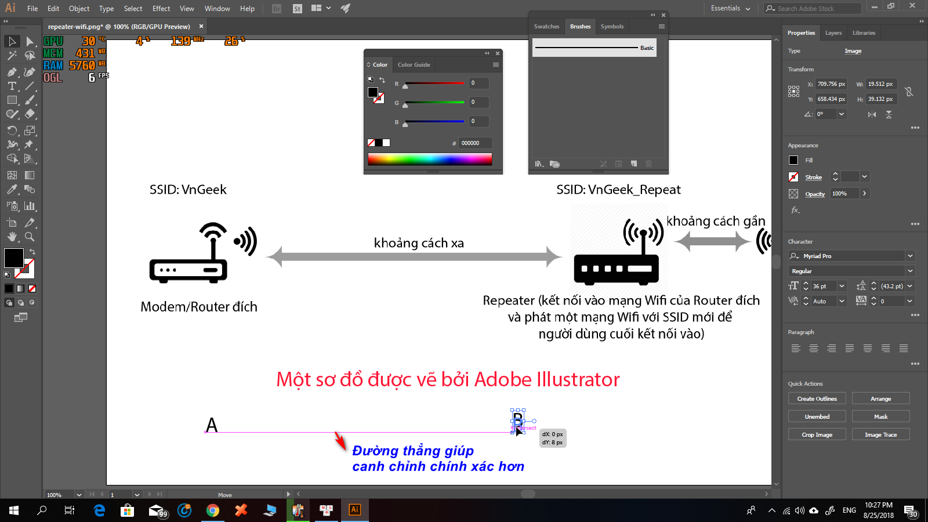Open the artboard number dropdown
The image size is (928, 522).
137,495
